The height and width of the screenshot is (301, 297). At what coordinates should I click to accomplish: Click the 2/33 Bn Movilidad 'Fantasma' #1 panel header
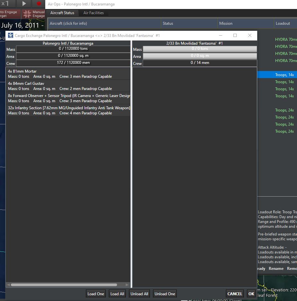tap(195, 43)
